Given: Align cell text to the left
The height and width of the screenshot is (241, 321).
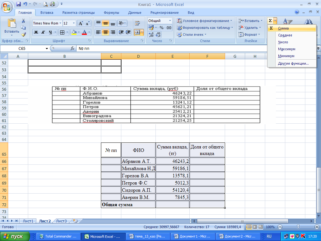Looking at the screenshot, I should (98, 32).
